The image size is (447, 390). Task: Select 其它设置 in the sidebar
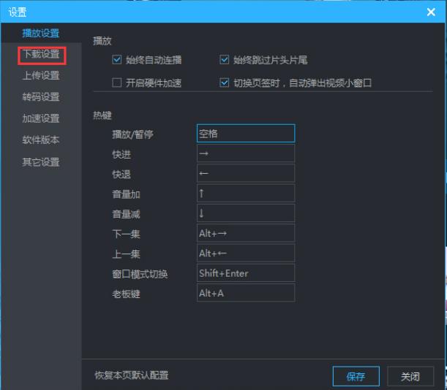41,162
